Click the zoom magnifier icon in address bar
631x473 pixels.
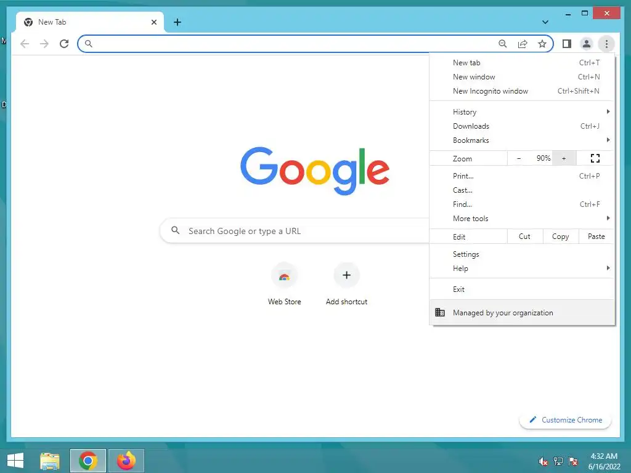pos(503,44)
